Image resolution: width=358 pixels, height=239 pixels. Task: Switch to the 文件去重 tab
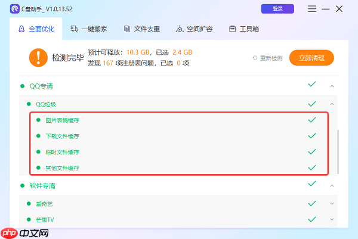(x=142, y=29)
